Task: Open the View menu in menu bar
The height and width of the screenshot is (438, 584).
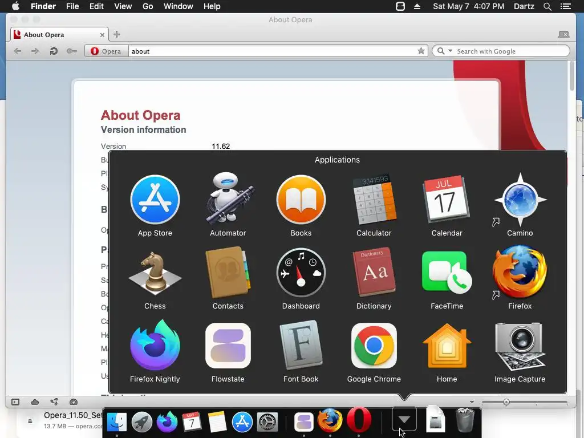Action: (x=123, y=6)
